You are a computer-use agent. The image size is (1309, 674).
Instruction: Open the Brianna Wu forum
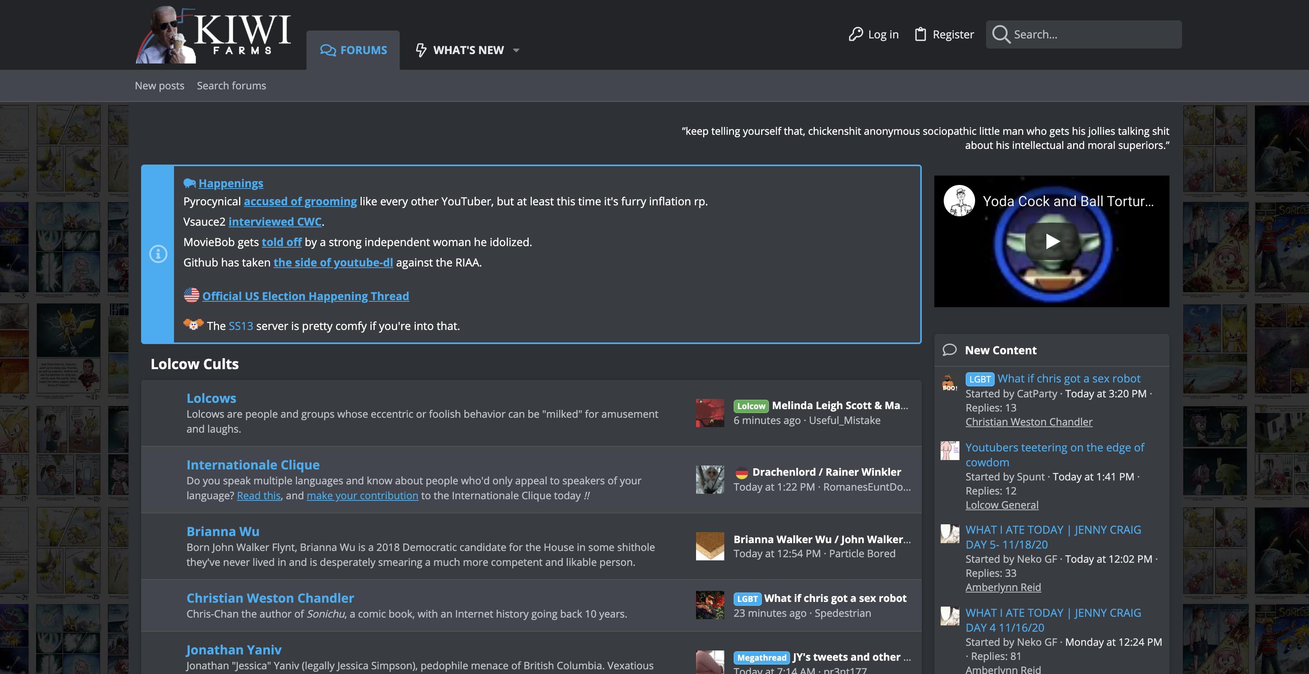pyautogui.click(x=223, y=531)
